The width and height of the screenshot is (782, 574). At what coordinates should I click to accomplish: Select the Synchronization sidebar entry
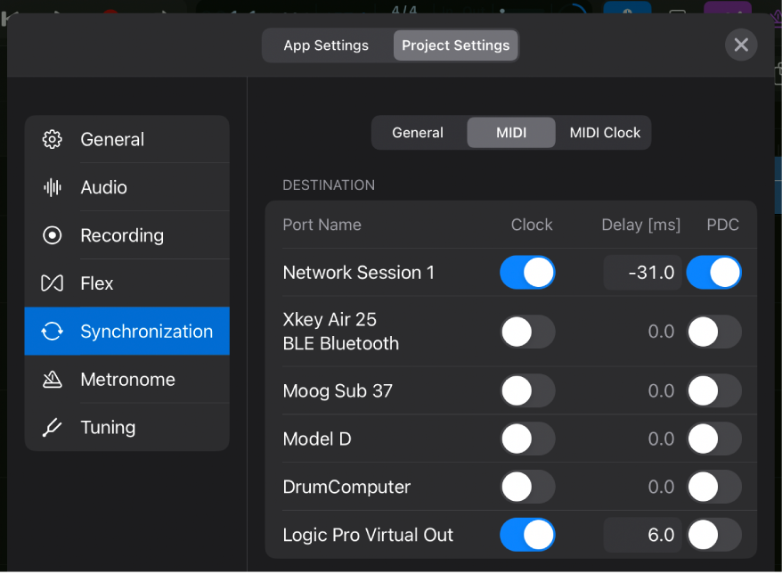127,331
